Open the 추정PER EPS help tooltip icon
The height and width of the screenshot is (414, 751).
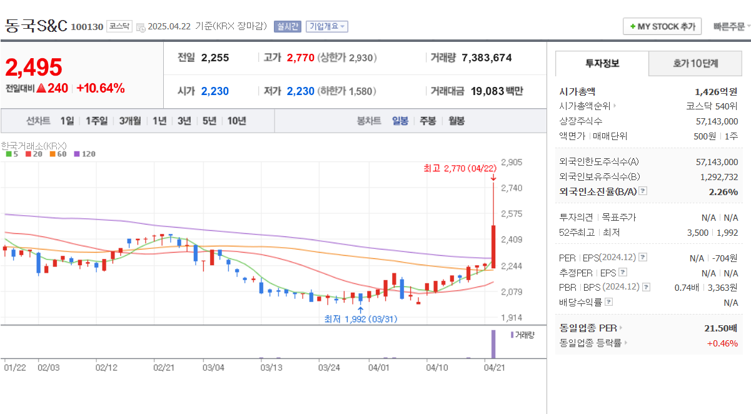point(622,272)
